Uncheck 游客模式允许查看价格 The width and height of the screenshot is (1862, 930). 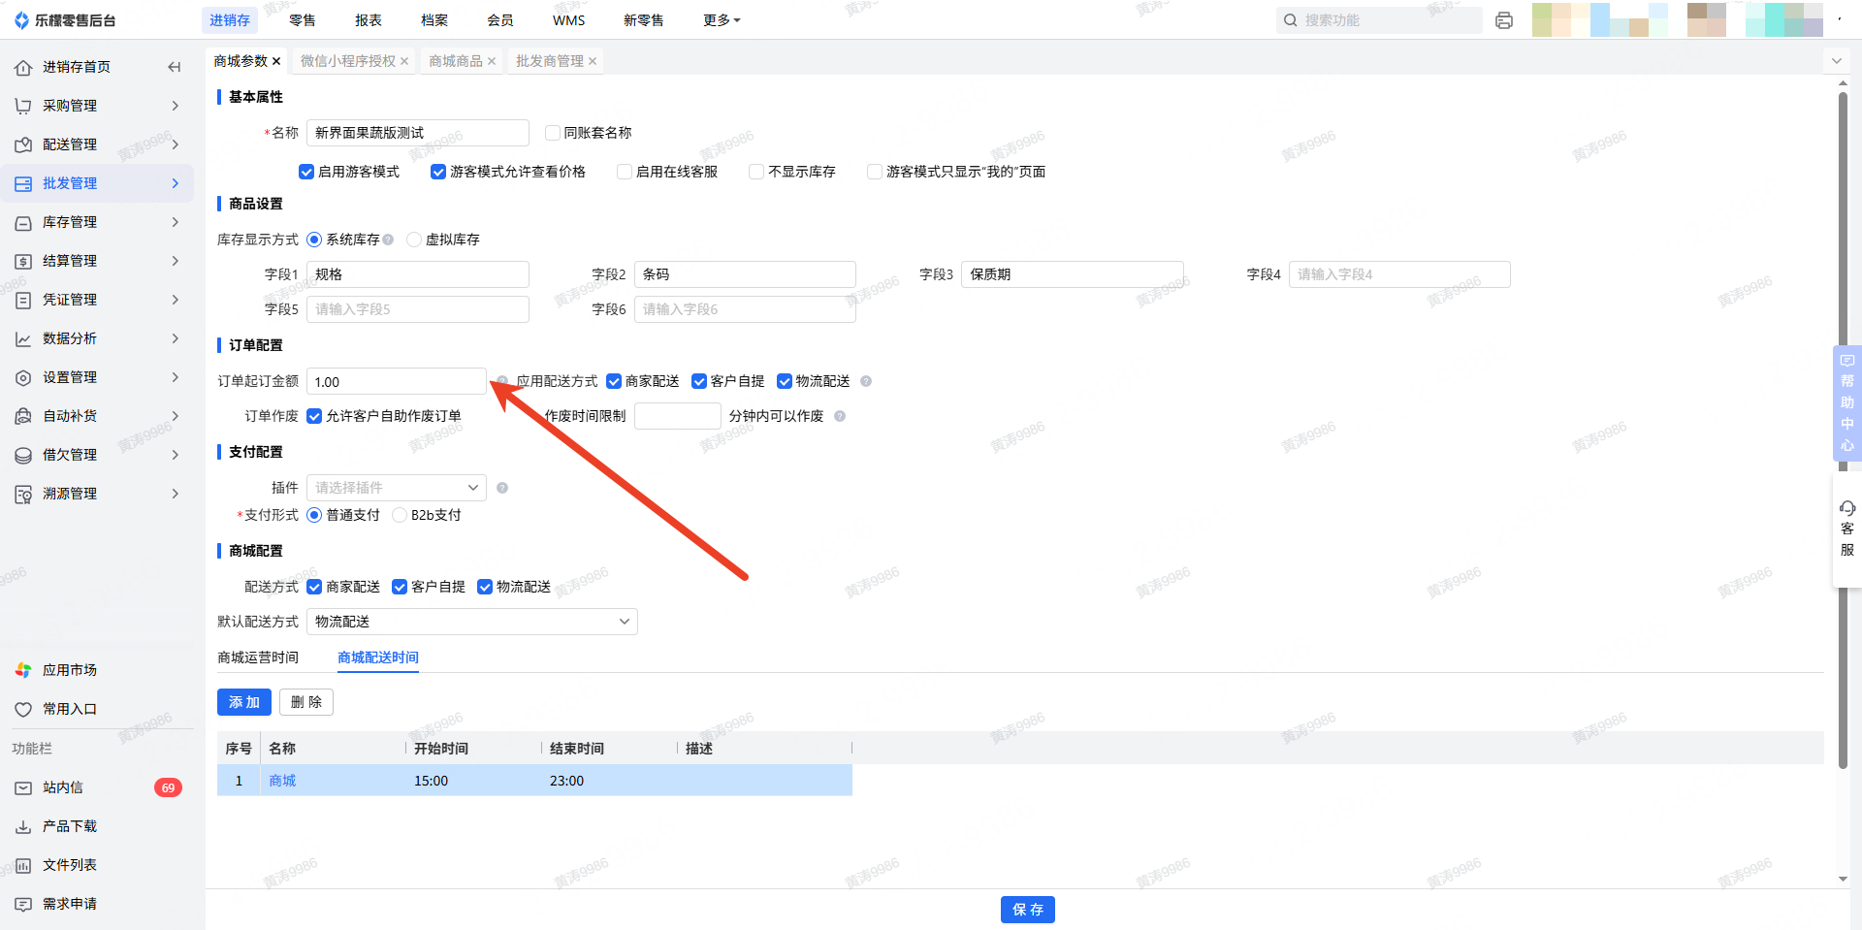point(438,172)
